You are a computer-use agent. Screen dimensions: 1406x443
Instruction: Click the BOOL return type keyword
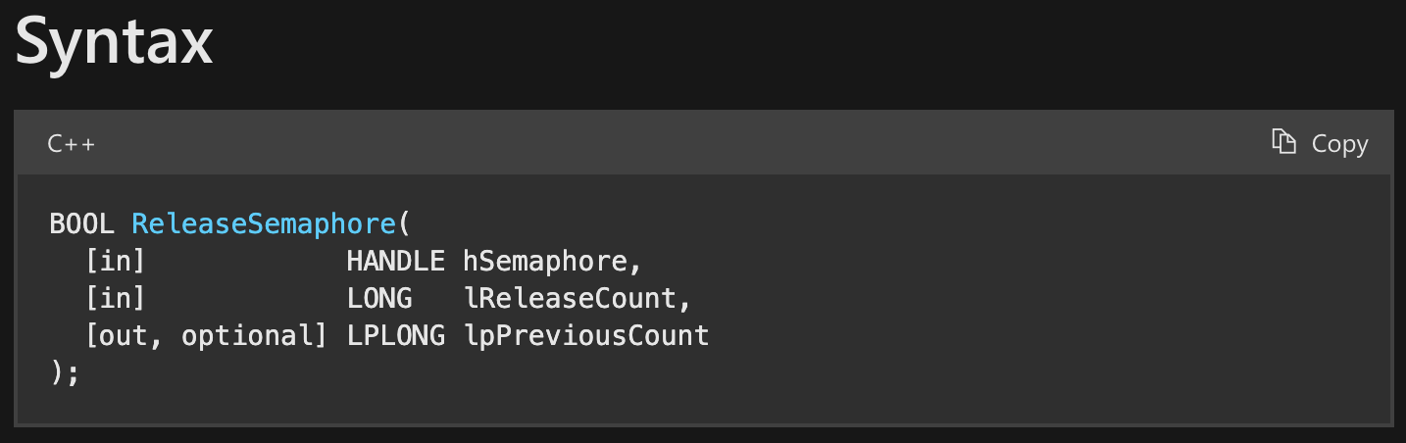81,223
